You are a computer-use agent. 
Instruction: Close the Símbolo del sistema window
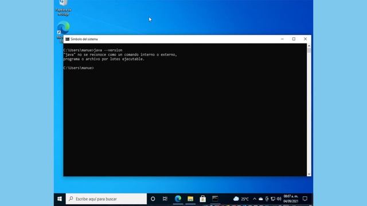coord(305,39)
